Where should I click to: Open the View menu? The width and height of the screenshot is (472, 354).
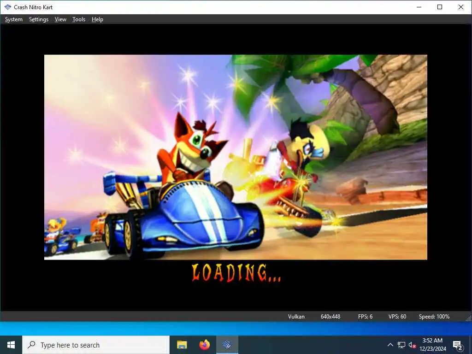coord(60,19)
